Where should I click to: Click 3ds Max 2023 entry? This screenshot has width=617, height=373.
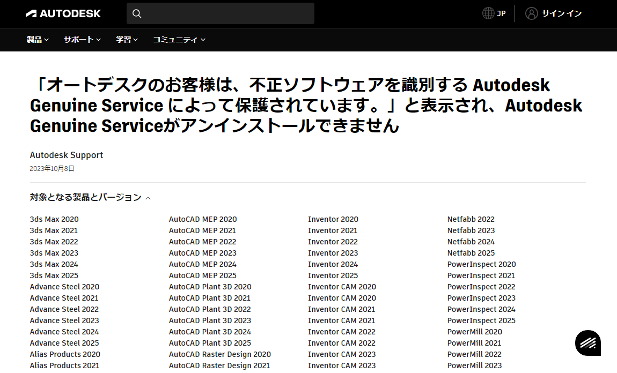[x=54, y=253]
